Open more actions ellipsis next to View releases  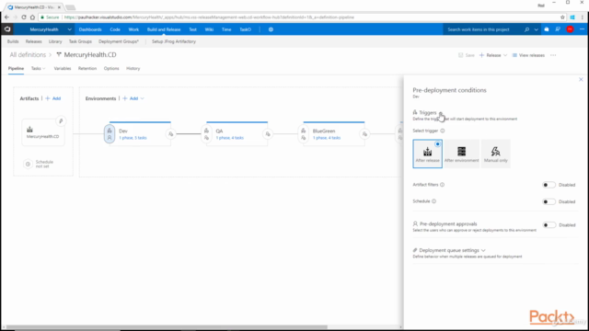point(553,55)
